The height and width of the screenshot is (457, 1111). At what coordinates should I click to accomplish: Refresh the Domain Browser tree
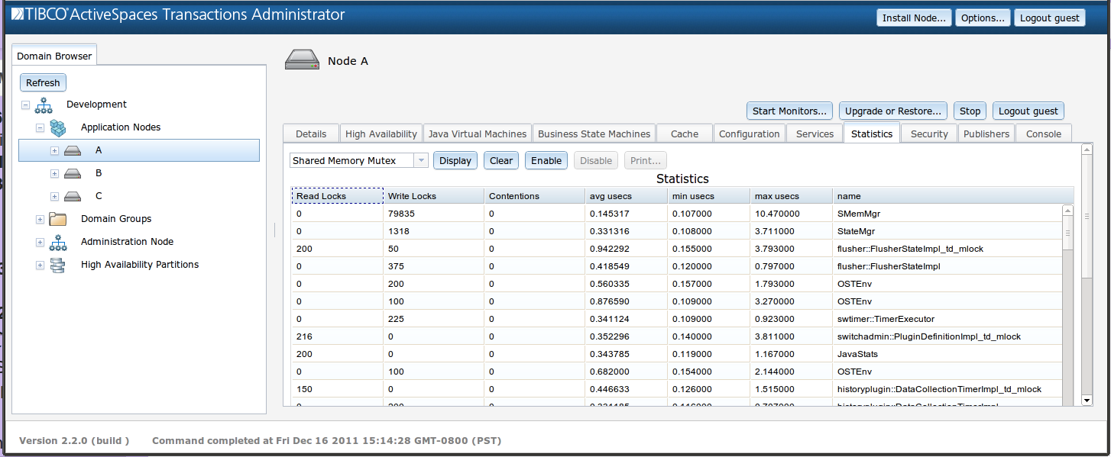(x=43, y=82)
